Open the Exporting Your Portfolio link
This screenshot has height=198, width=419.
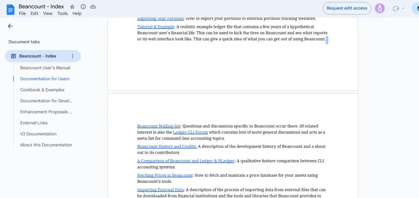[160, 19]
